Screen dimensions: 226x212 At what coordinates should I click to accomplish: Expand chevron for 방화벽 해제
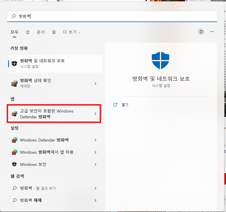95,200
